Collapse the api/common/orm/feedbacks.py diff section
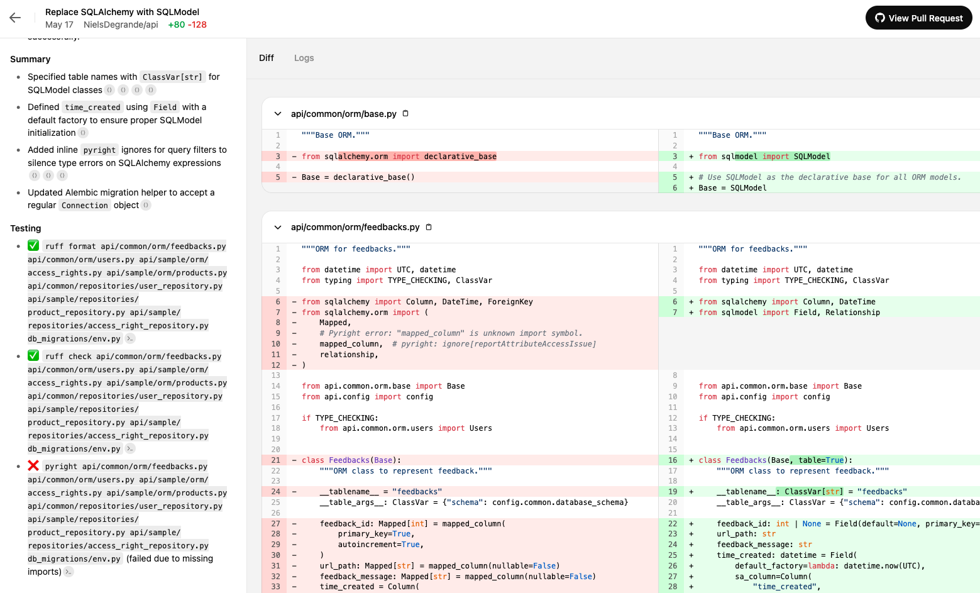Screen dimensions: 980x593 point(278,227)
